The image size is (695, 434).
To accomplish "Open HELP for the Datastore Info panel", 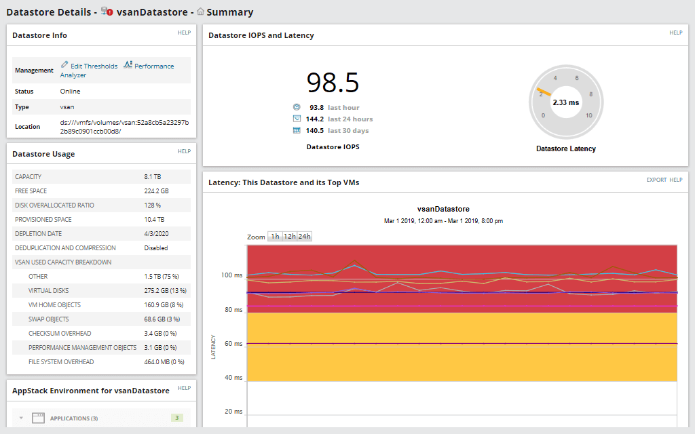I will [184, 32].
